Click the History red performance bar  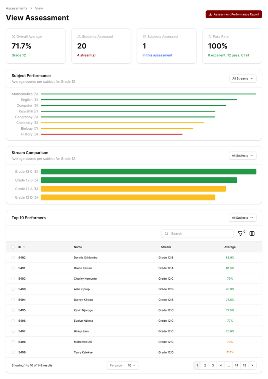pyautogui.click(x=112, y=134)
